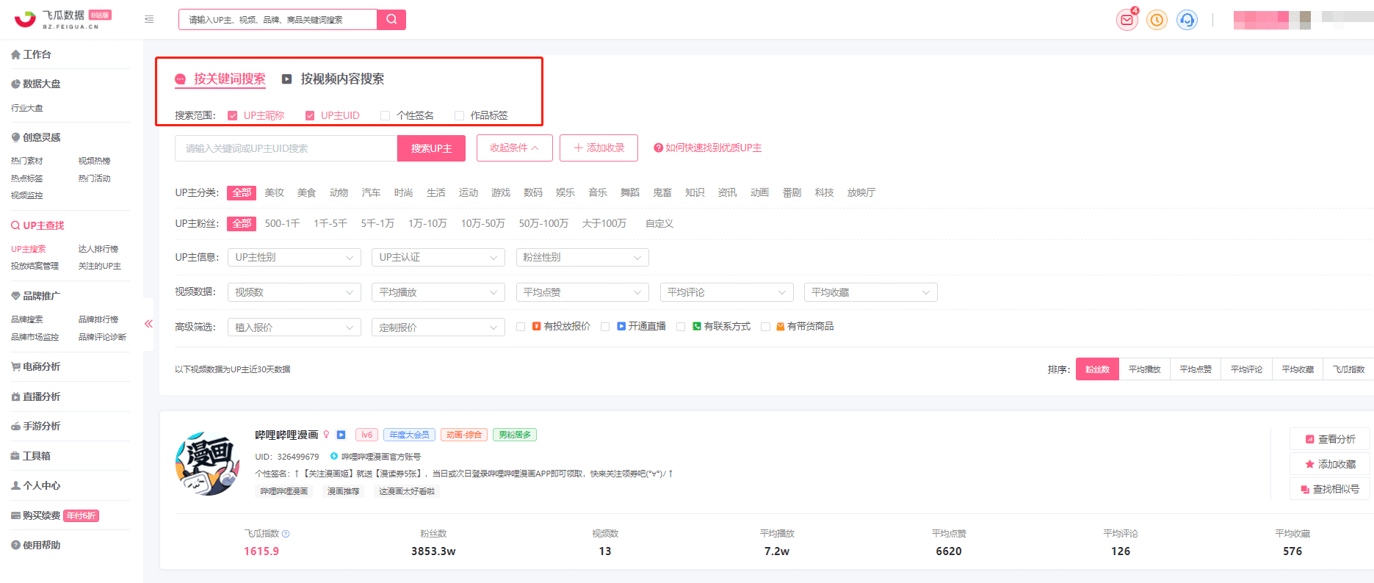Enable the 有联系方式 filter checkbox
Viewport: 1374px width, 583px height.
point(681,327)
